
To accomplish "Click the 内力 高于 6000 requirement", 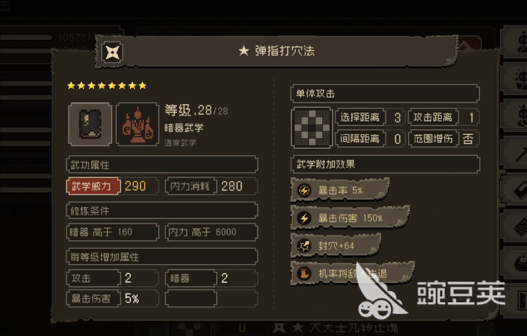I will coord(211,232).
